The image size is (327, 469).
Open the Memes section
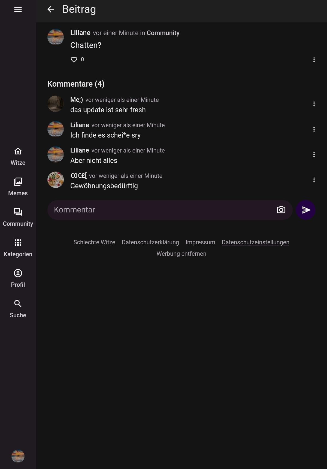[x=18, y=187]
